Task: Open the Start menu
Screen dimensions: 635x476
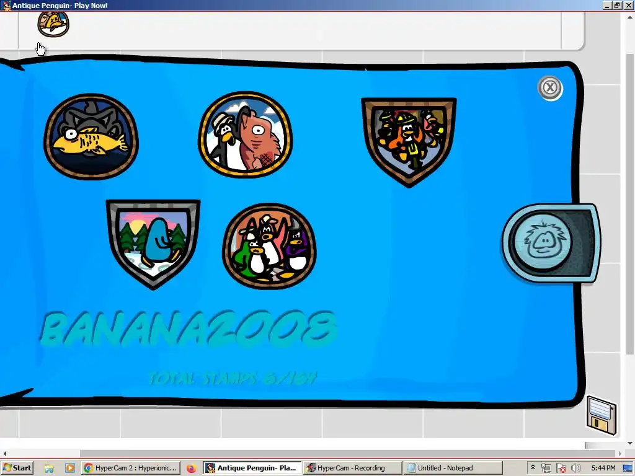Action: pos(17,468)
